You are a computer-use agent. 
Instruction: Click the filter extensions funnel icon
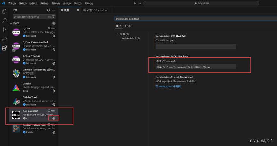[x=53, y=17]
